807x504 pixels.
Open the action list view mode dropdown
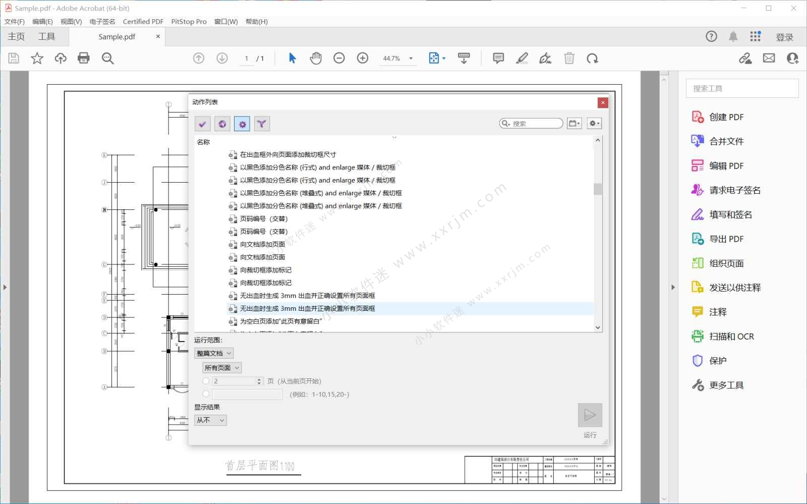coord(574,124)
